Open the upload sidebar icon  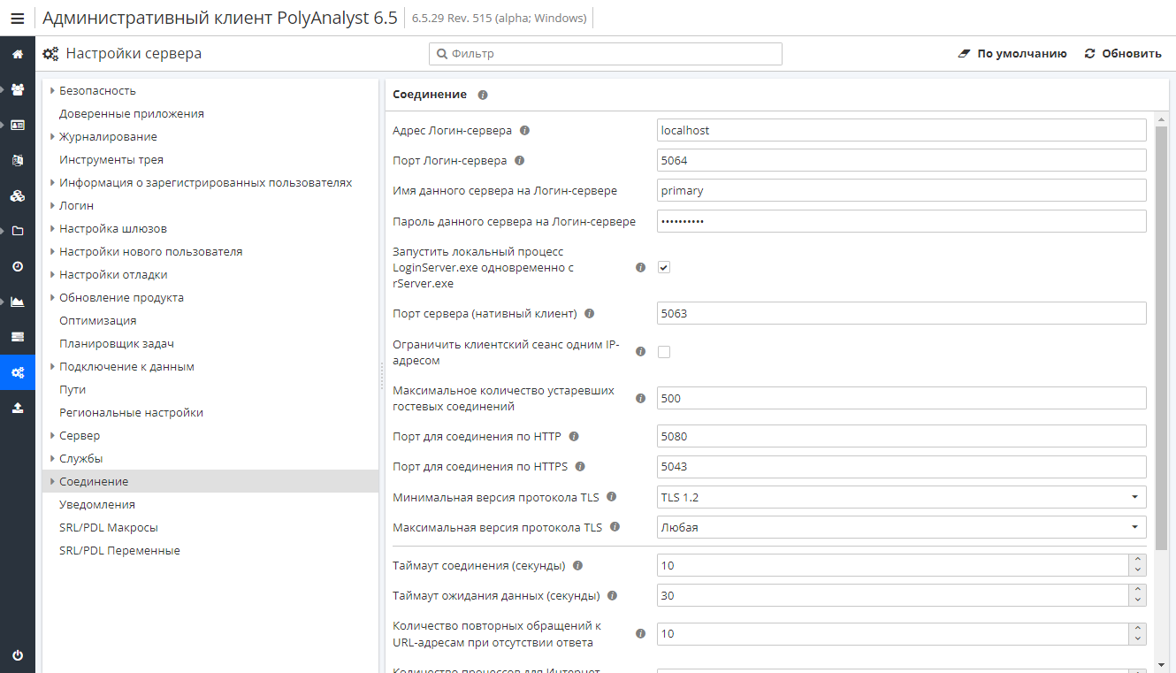(x=18, y=408)
